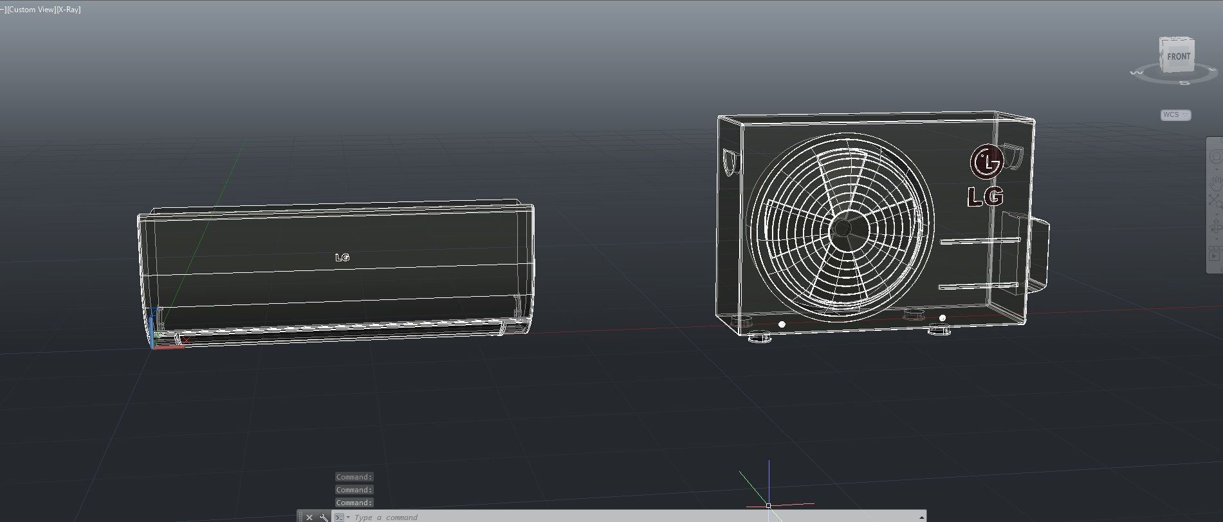Click the W compass direction on ViewCube
The image size is (1223, 522).
tap(1136, 73)
